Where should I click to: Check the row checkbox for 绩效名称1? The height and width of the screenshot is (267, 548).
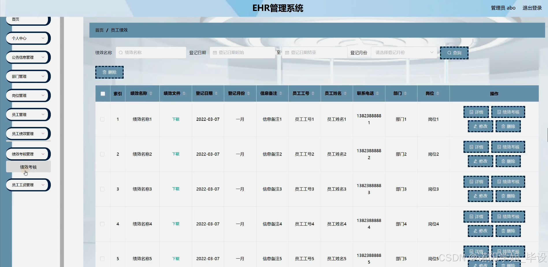(x=102, y=119)
